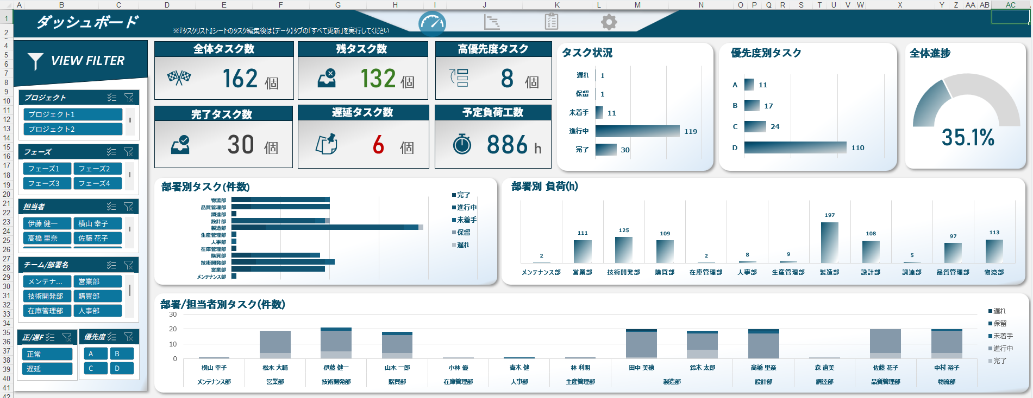This screenshot has width=1033, height=398.
Task: Select 遅延 status filter
Action: [47, 369]
